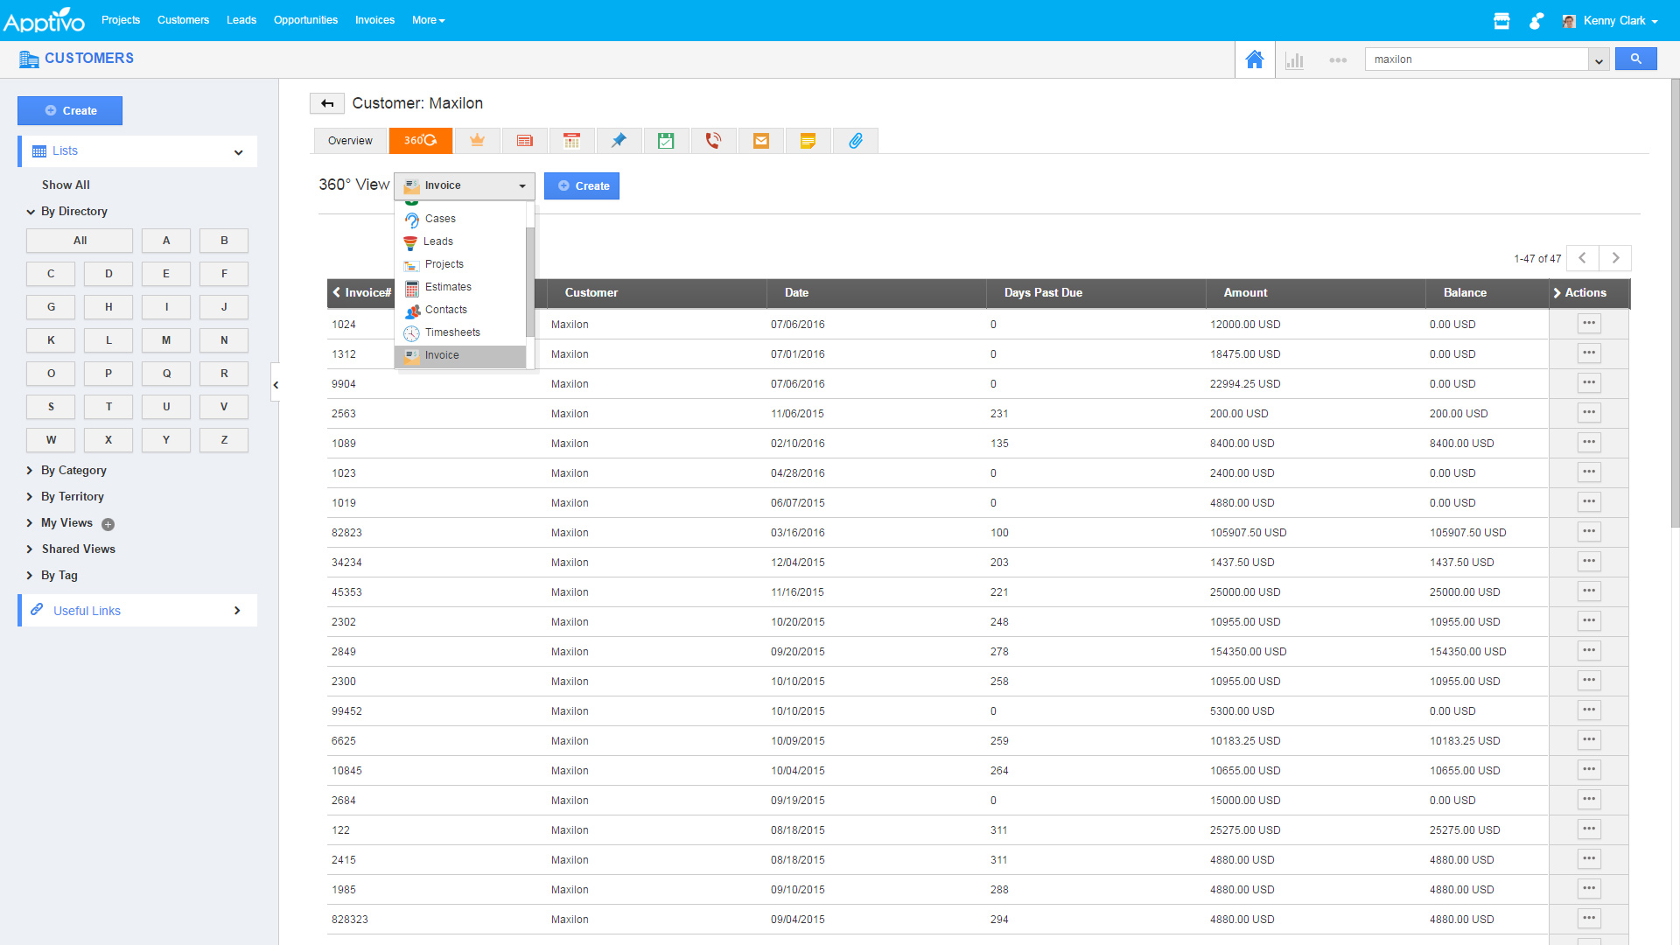The width and height of the screenshot is (1680, 945).
Task: Filter directory by letter M
Action: pyautogui.click(x=166, y=340)
